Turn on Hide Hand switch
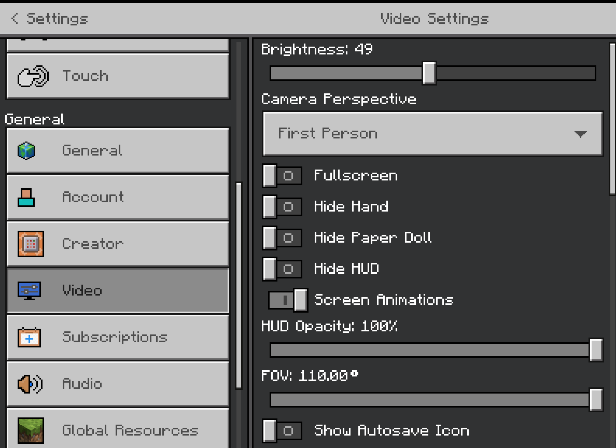The width and height of the screenshot is (616, 448). (x=282, y=207)
